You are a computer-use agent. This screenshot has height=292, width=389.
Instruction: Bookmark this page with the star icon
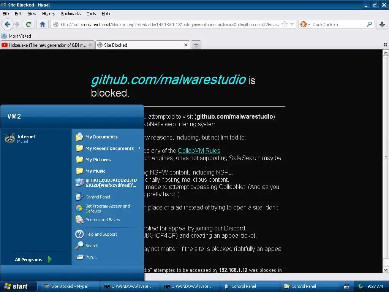pos(285,24)
